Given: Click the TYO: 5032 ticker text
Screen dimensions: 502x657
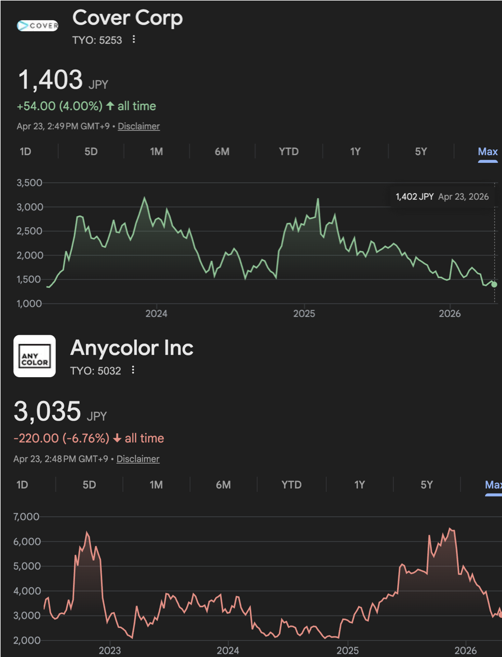Looking at the screenshot, I should (x=96, y=370).
